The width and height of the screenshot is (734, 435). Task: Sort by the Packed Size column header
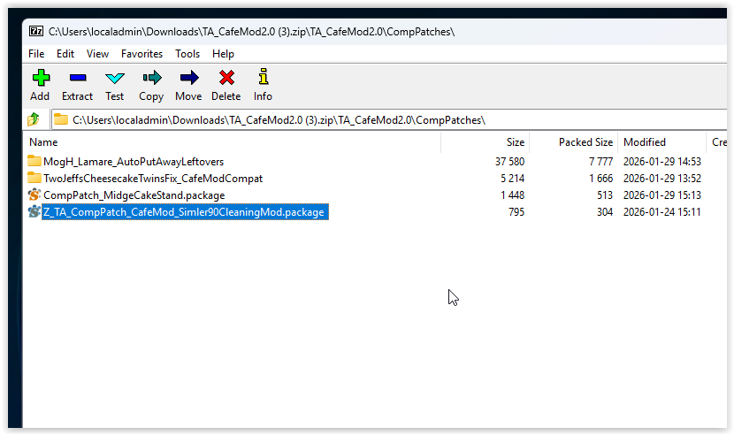(x=573, y=142)
